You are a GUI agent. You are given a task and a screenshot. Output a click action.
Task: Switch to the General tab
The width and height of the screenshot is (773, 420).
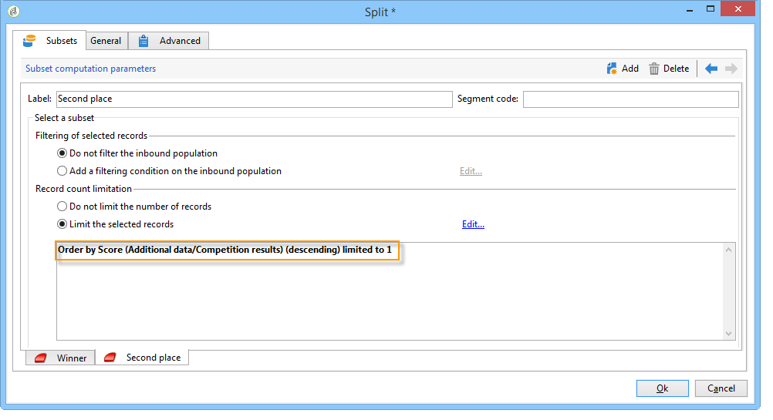pyautogui.click(x=106, y=41)
